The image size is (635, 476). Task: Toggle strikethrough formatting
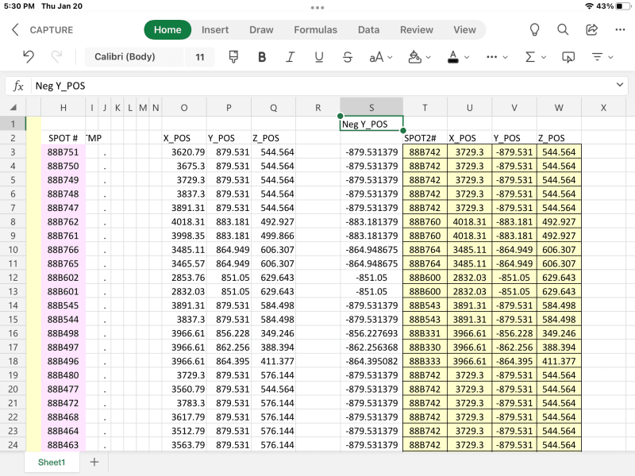(348, 57)
